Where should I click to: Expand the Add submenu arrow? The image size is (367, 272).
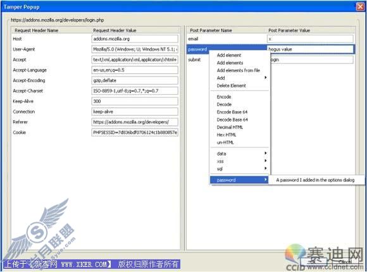point(265,77)
